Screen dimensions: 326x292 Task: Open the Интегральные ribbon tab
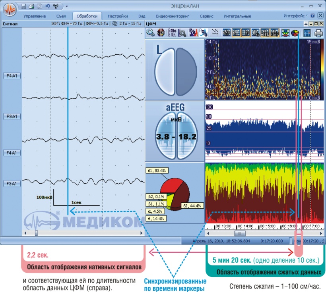[237, 16]
